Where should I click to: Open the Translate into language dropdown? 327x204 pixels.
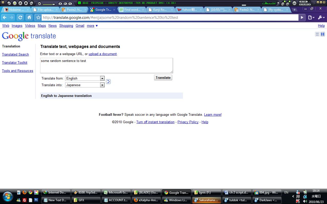click(x=85, y=85)
